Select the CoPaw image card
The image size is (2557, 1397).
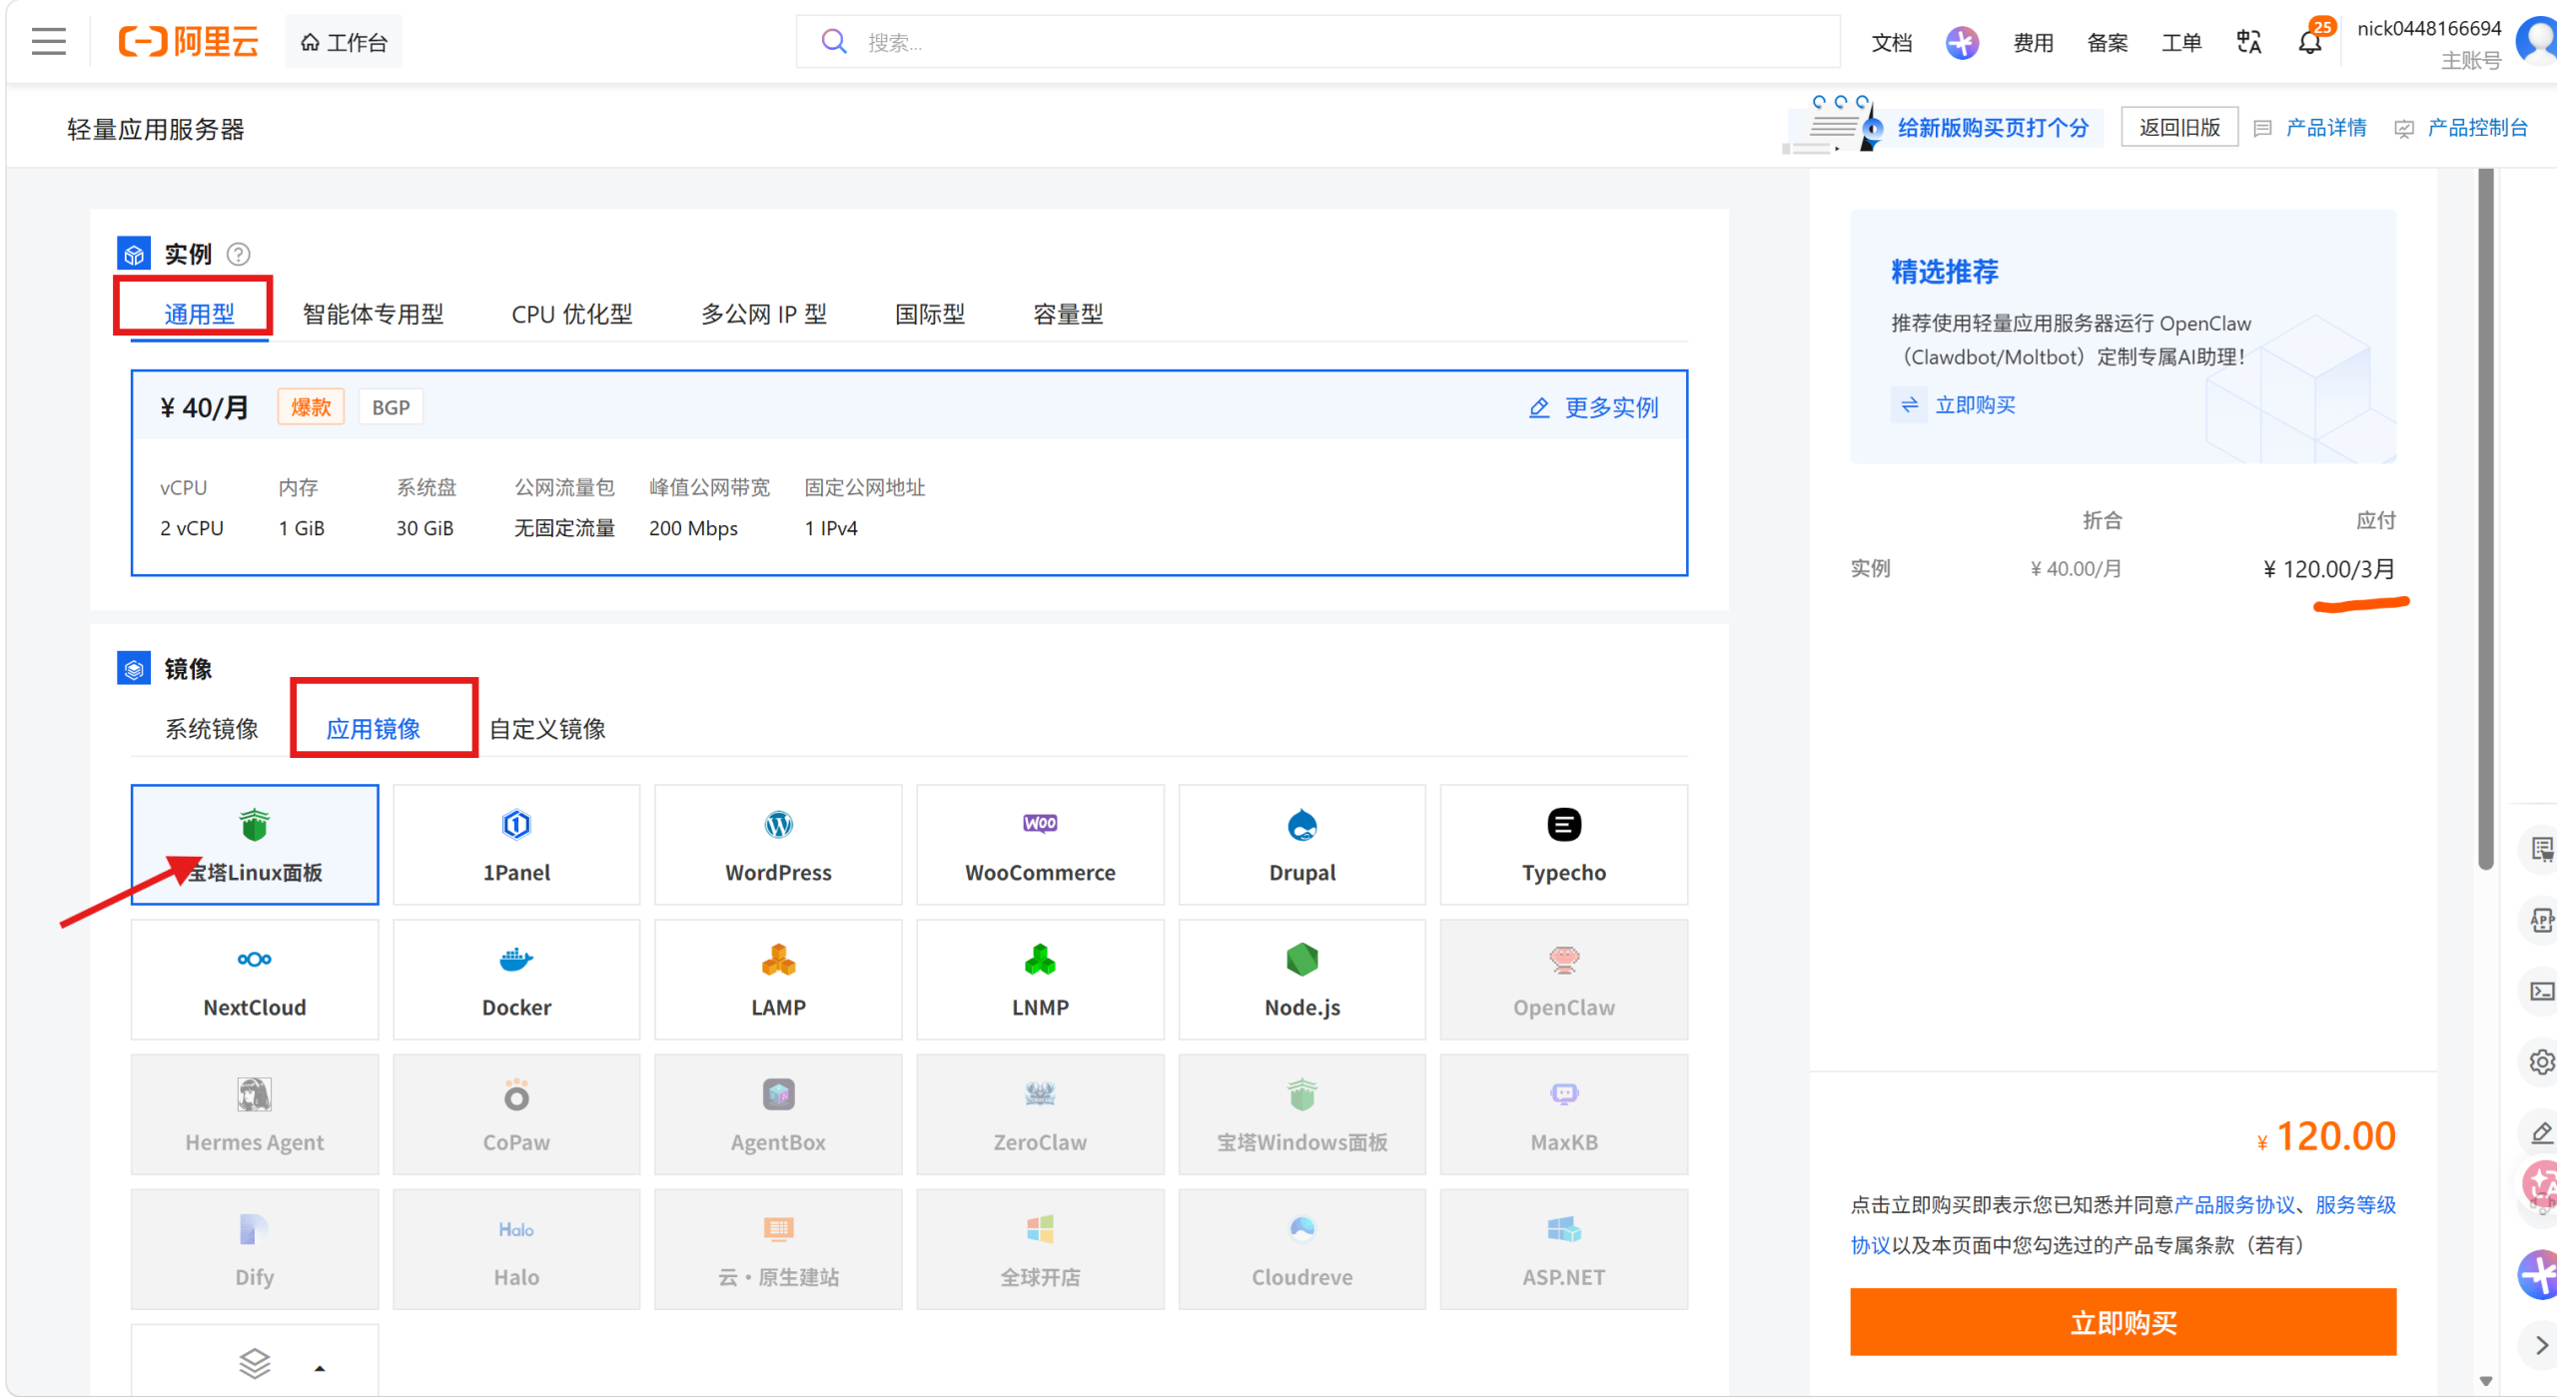(x=516, y=1114)
